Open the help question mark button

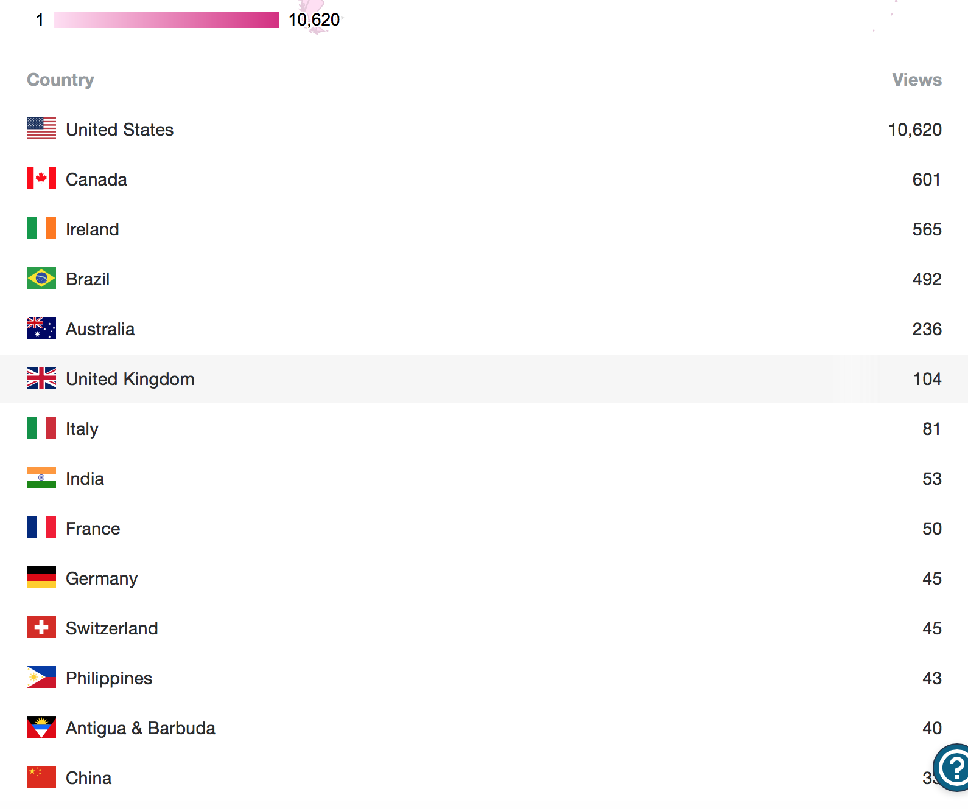(955, 768)
